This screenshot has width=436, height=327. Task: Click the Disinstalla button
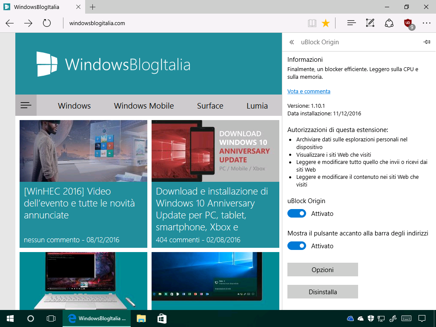323,292
